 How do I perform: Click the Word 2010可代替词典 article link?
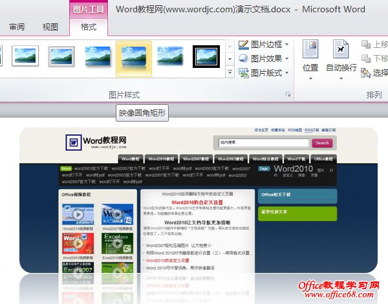(180, 268)
